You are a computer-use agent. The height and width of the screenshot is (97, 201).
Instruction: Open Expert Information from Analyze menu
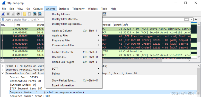click(x=73, y=85)
